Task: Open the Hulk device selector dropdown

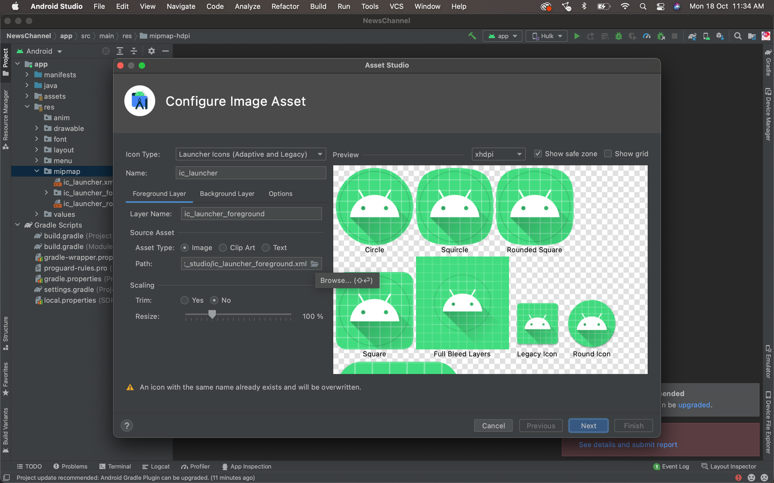Action: pyautogui.click(x=547, y=36)
